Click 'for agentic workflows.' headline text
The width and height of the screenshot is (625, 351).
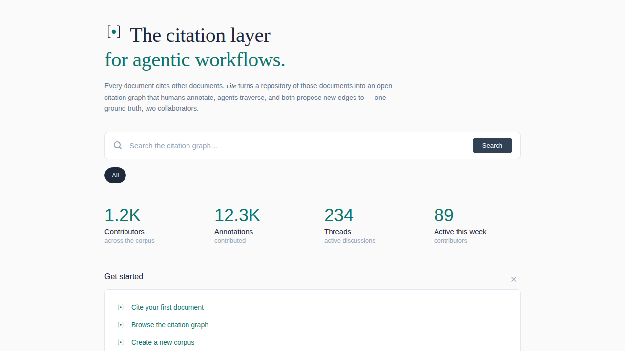point(195,59)
